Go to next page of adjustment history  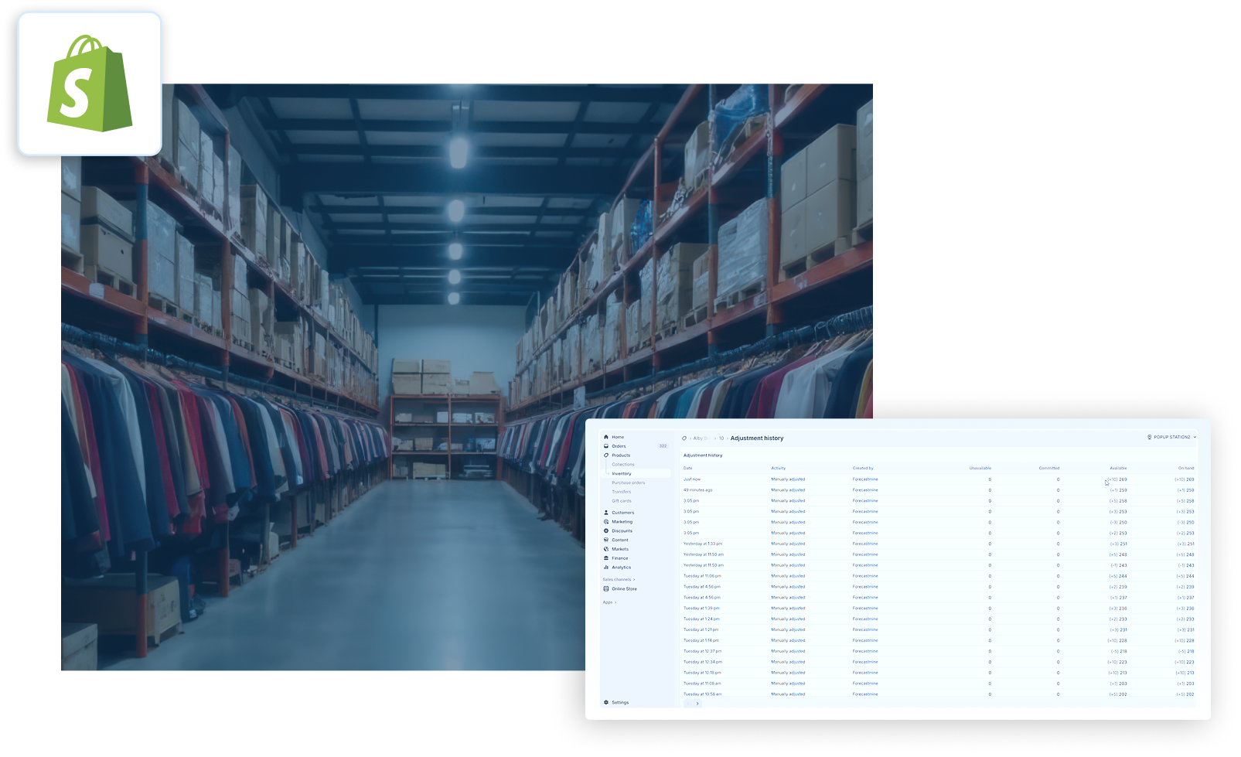(x=697, y=704)
